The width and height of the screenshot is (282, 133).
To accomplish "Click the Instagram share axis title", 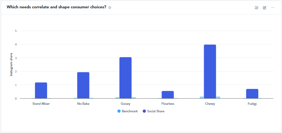I will 11,65.
